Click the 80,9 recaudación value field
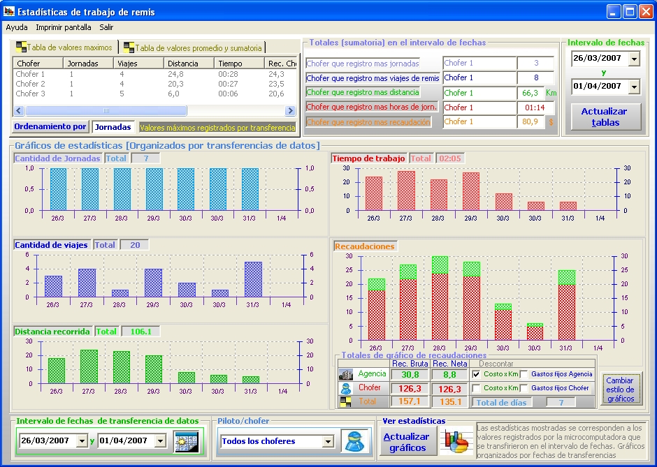Screen dimensions: 657x467 (x=530, y=122)
